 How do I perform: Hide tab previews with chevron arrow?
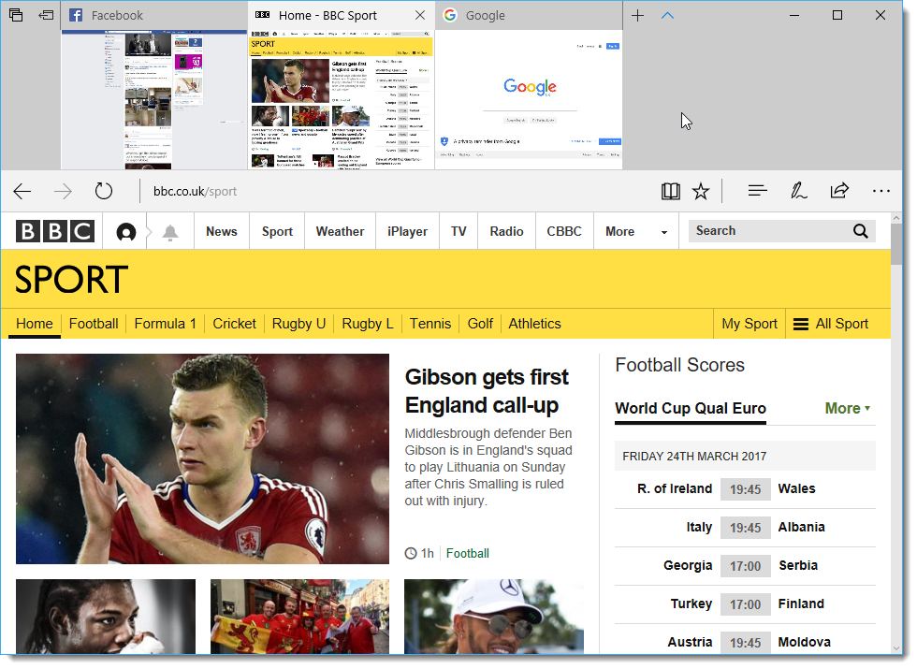point(667,15)
